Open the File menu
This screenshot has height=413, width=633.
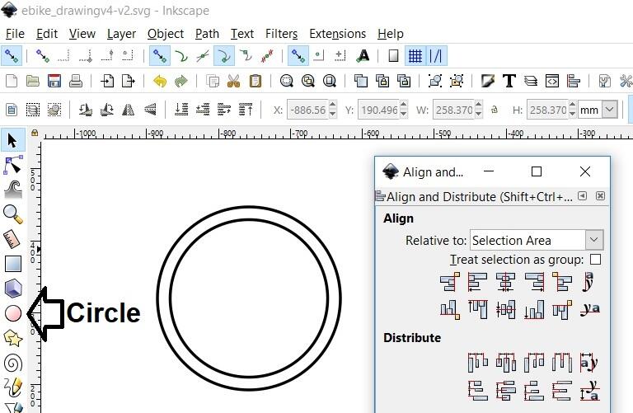[x=15, y=34]
